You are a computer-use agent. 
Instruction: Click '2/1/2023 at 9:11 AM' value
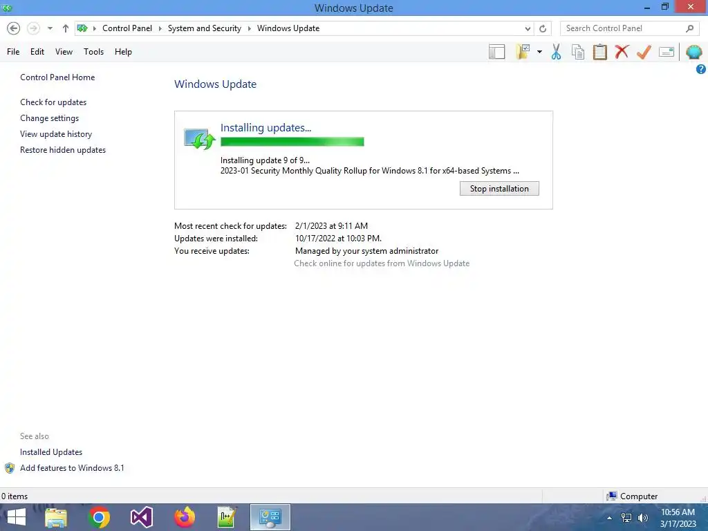tap(331, 226)
